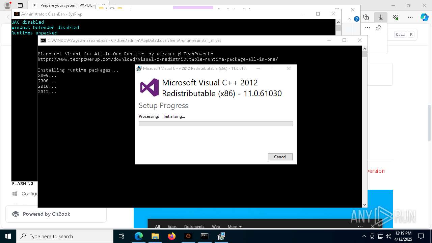Click the Edge back navigation arrow
432x243 pixels.
(x=8, y=17)
